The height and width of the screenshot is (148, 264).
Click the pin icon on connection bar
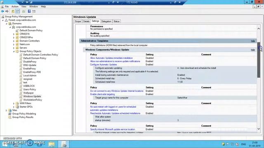[x=27, y=2]
